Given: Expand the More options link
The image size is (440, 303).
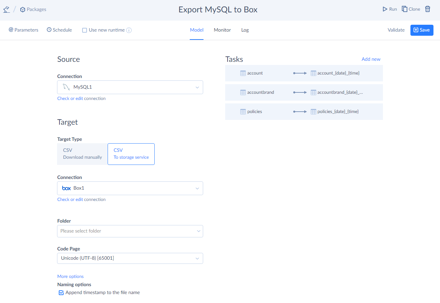Looking at the screenshot, I should (x=70, y=277).
